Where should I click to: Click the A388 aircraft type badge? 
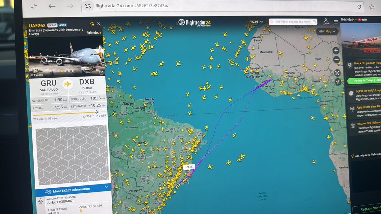click(62, 25)
